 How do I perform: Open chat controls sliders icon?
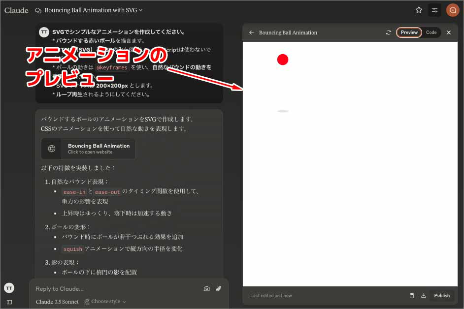pos(434,10)
